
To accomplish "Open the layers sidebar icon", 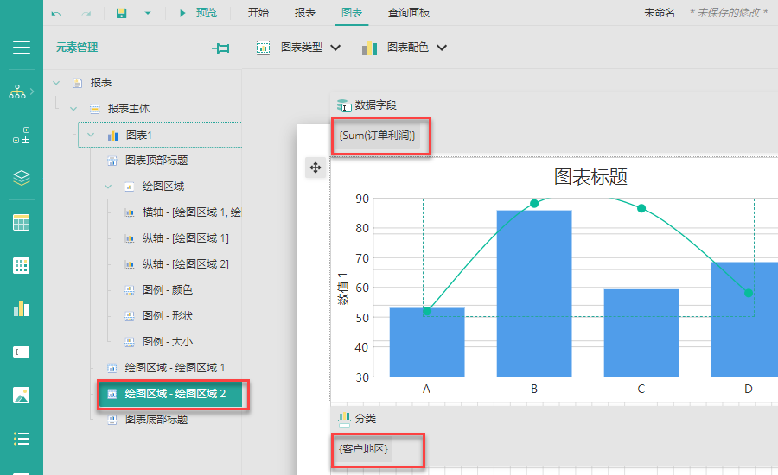I will click(22, 178).
